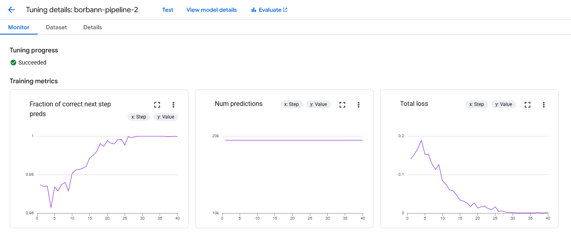
Task: Toggle the y: Value chip on Num predictions
Action: [318, 104]
